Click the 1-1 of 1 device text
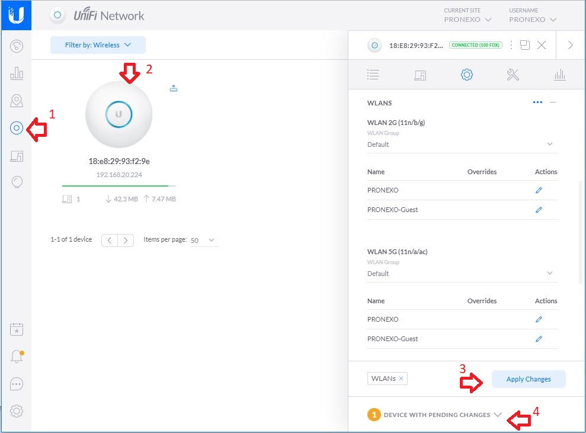The image size is (586, 433). coord(71,239)
